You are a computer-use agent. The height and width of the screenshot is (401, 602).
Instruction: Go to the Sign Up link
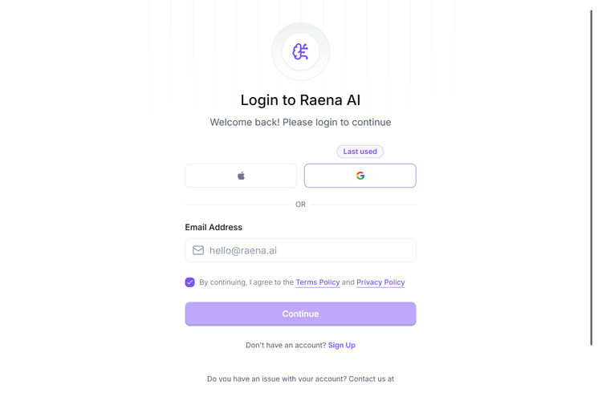(342, 345)
